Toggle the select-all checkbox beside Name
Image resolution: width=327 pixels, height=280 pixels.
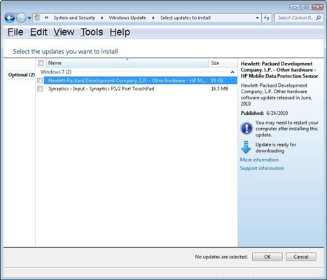point(41,63)
